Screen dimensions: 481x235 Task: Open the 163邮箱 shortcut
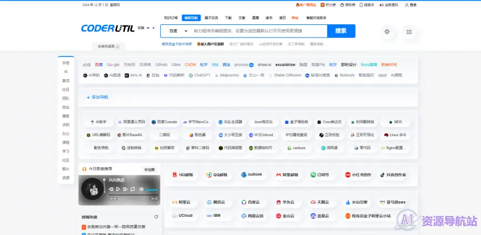pos(183,175)
